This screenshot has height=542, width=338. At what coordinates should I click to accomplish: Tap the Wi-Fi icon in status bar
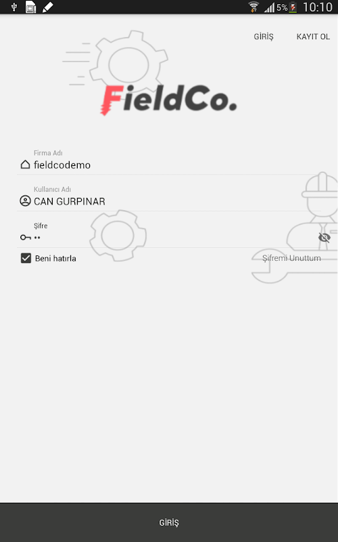(x=254, y=7)
